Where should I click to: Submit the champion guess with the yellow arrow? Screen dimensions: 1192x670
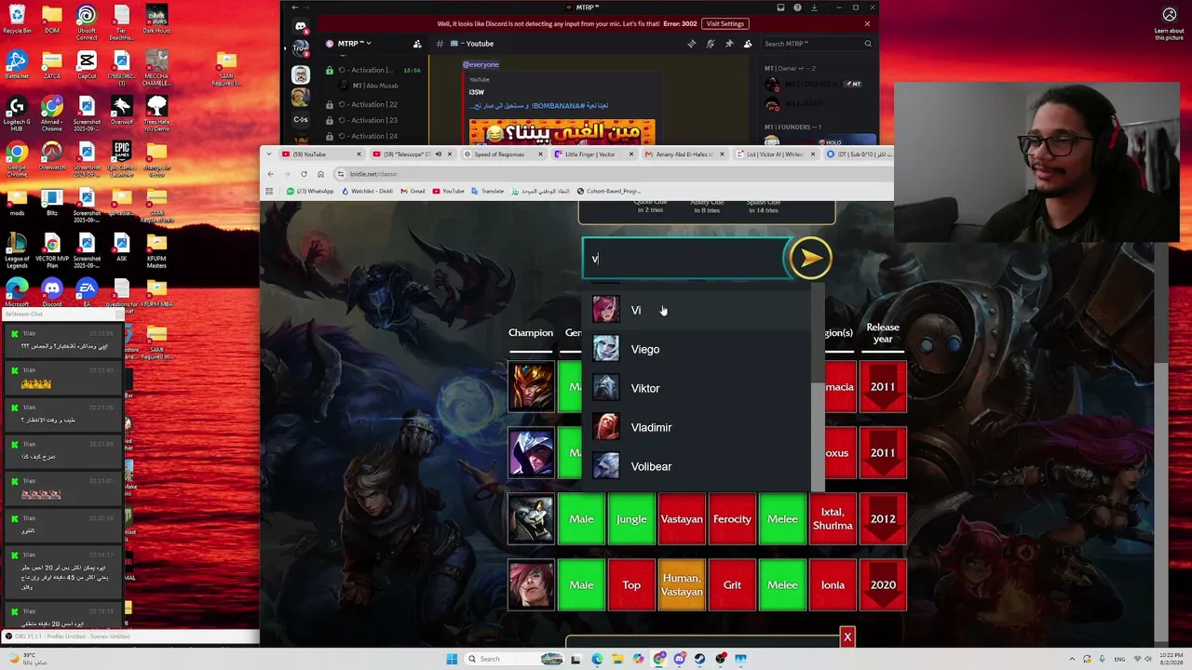point(809,259)
